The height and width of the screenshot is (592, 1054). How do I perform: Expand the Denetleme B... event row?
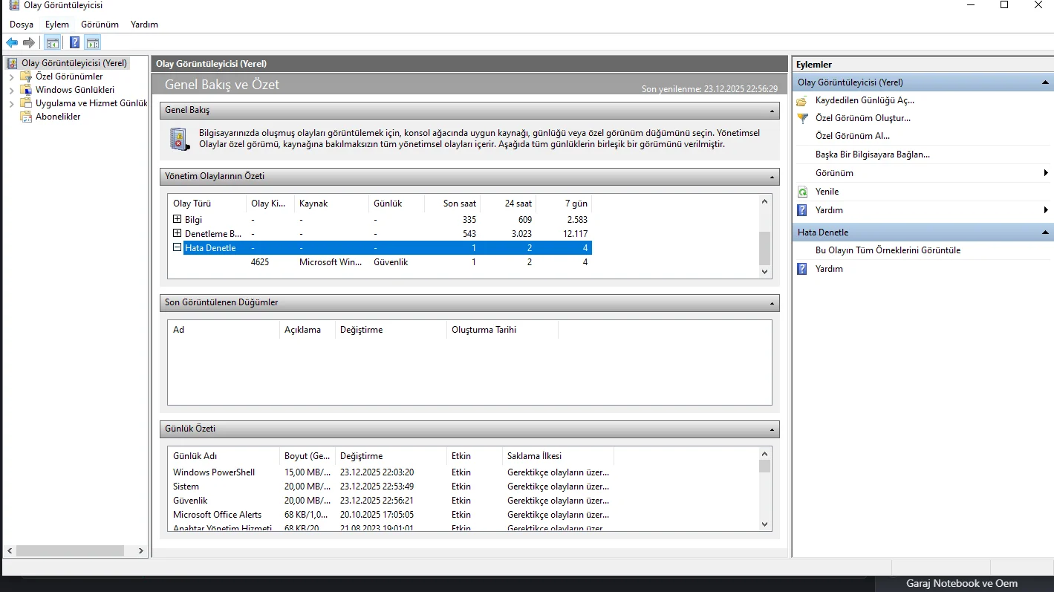click(x=177, y=233)
